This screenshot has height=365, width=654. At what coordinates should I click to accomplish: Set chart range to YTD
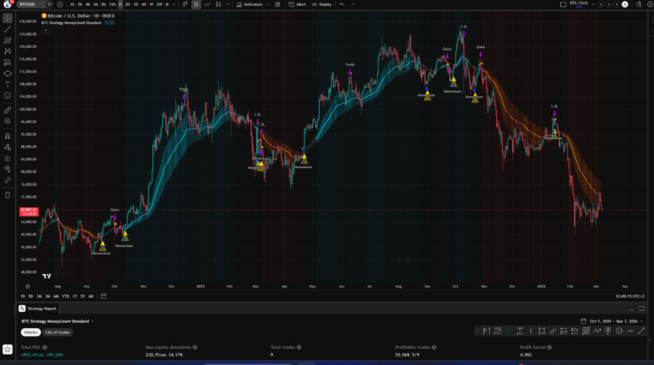[x=65, y=296]
